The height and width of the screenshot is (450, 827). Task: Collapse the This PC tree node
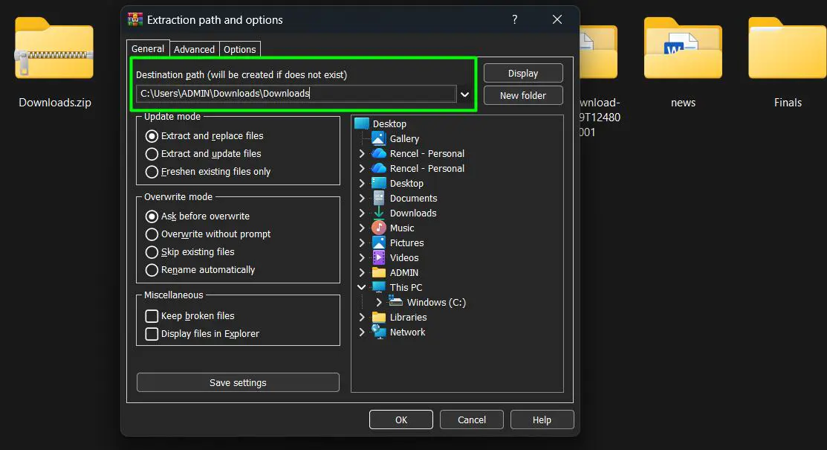click(361, 287)
